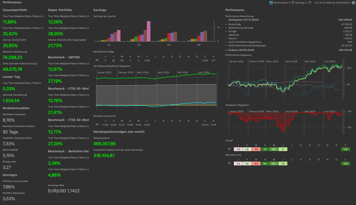Click the EUR/USD 1,1422 exchange rate widget

64,191
